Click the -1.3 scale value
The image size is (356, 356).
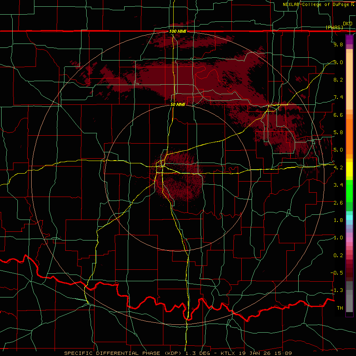point(337,290)
